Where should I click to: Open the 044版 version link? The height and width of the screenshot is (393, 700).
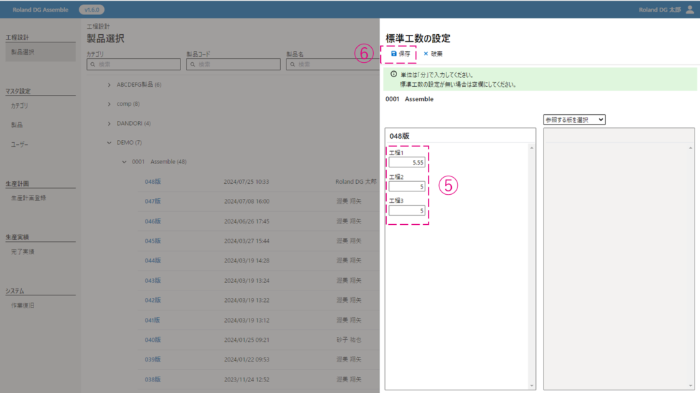click(152, 260)
